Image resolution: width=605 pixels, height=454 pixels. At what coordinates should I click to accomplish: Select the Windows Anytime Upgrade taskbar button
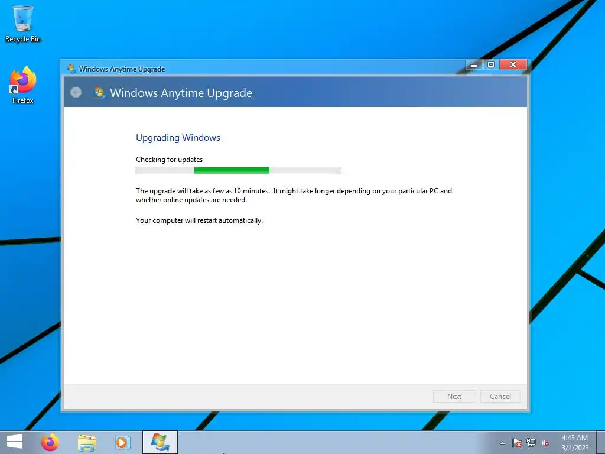click(x=160, y=442)
